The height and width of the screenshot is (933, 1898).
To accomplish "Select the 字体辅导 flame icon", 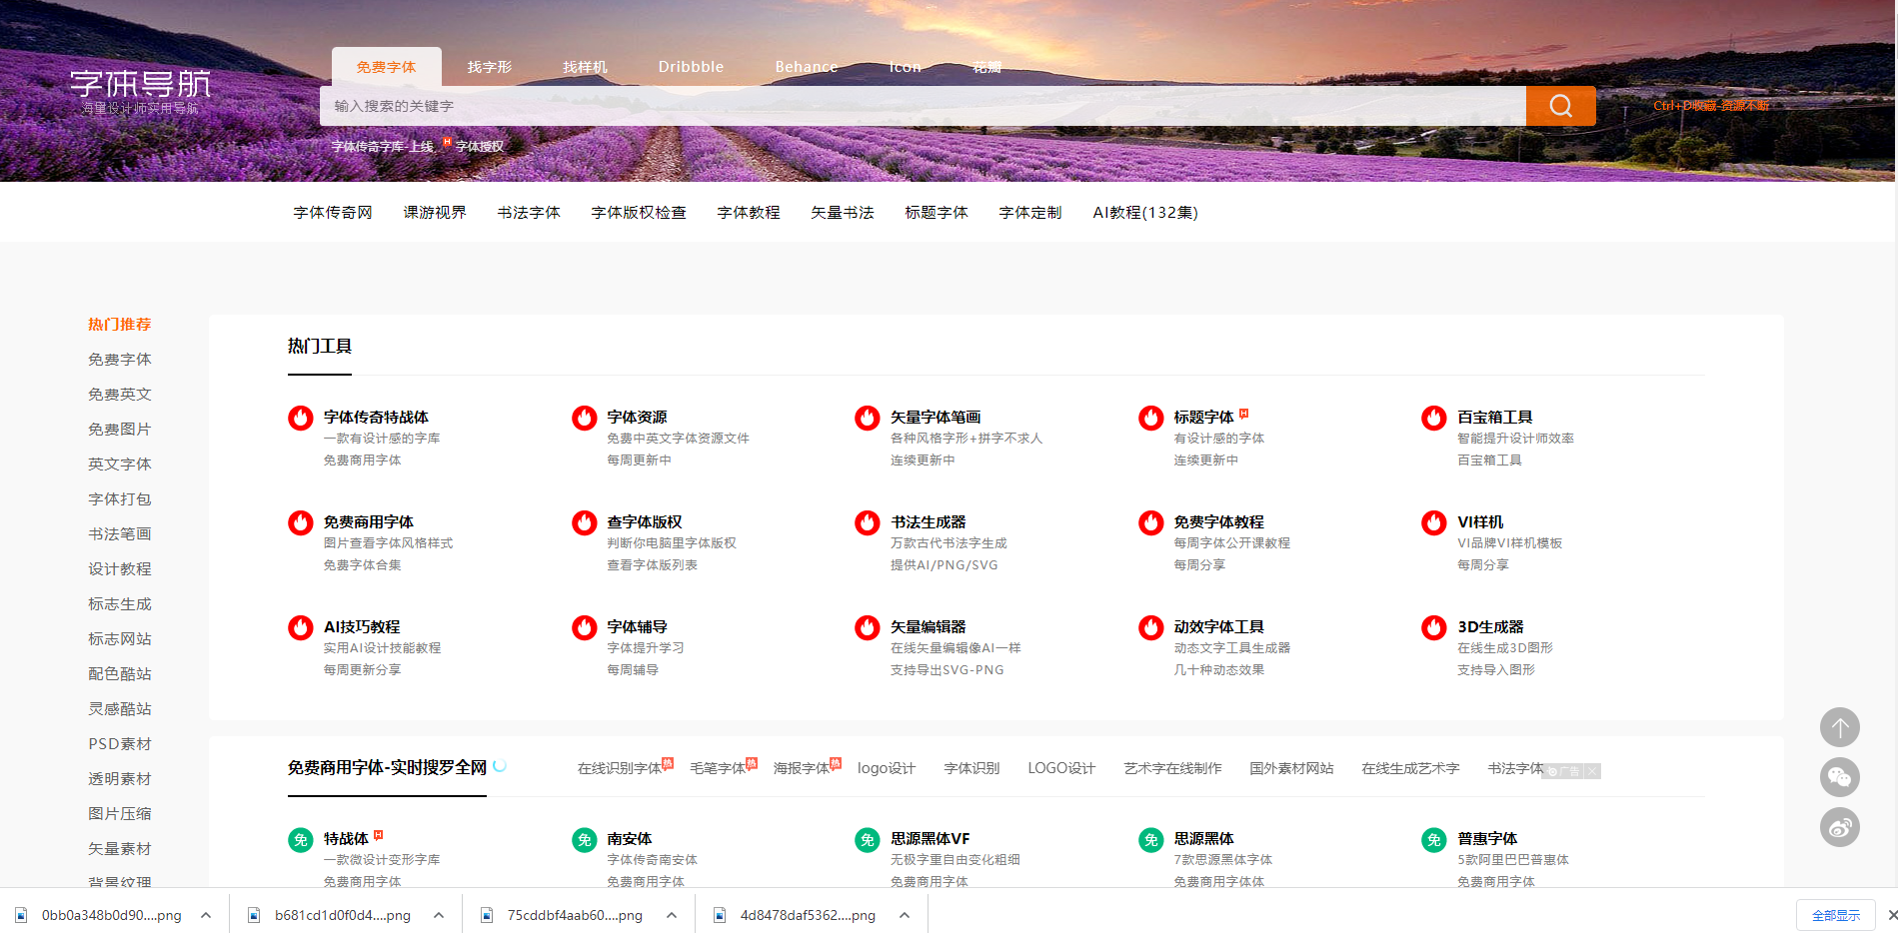I will coord(585,627).
